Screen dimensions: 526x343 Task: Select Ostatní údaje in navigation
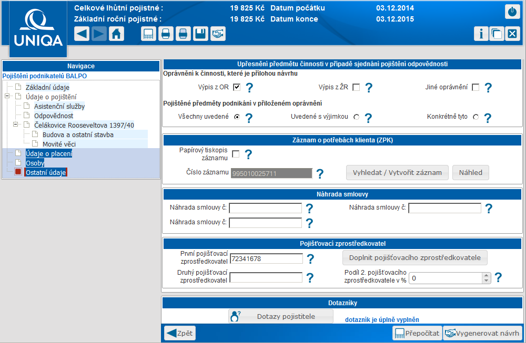click(x=46, y=172)
